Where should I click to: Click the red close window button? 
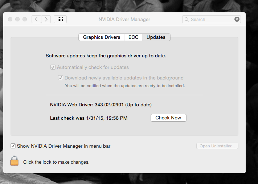pyautogui.click(x=10, y=19)
